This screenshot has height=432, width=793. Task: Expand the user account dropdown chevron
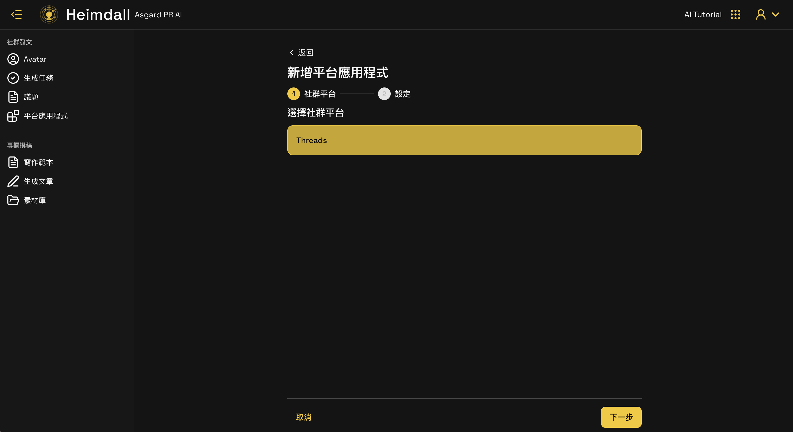pyautogui.click(x=775, y=14)
